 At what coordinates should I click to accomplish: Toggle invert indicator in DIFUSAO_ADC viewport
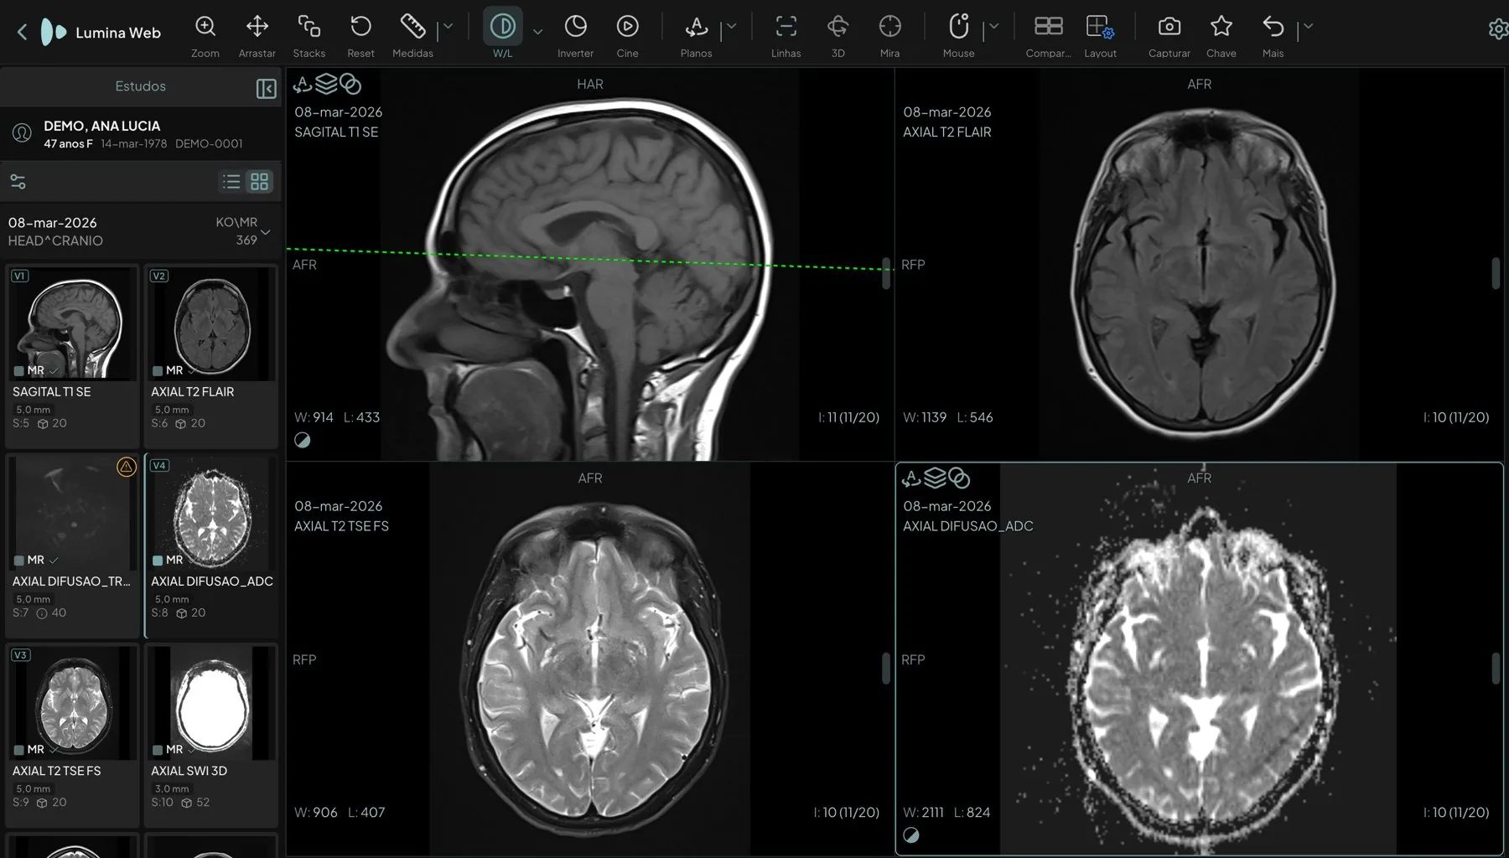point(911,835)
